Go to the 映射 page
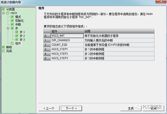Image resolution: width=167 pixels, height=114 pixels. (x=9, y=47)
